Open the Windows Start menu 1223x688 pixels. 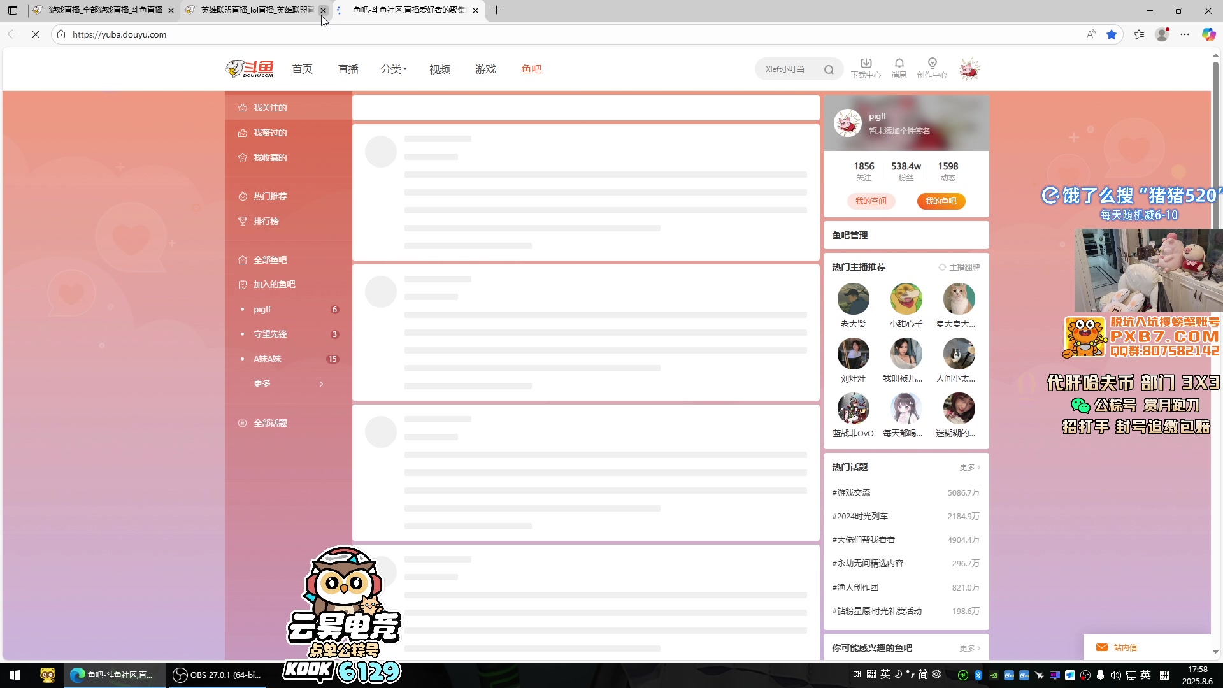(15, 675)
